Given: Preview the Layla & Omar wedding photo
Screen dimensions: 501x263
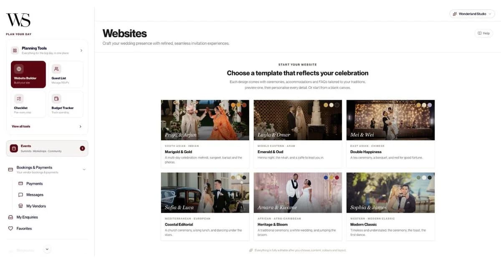Looking at the screenshot, I should coord(298,120).
